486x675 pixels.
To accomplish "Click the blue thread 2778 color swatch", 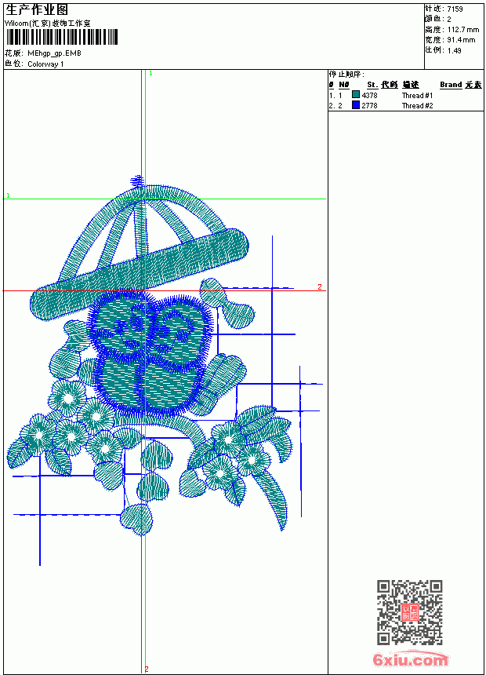I will (x=356, y=105).
